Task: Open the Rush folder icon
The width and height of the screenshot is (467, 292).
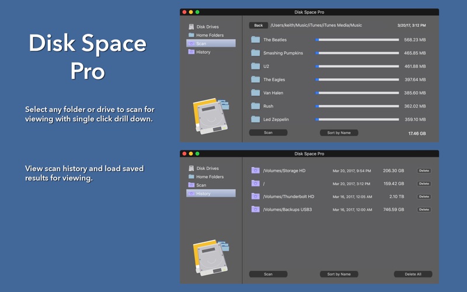Action: [255, 106]
